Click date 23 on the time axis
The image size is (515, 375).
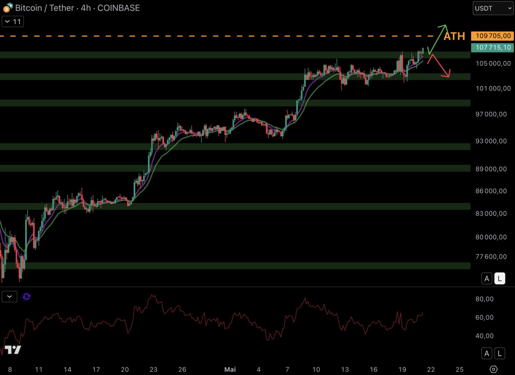153,369
